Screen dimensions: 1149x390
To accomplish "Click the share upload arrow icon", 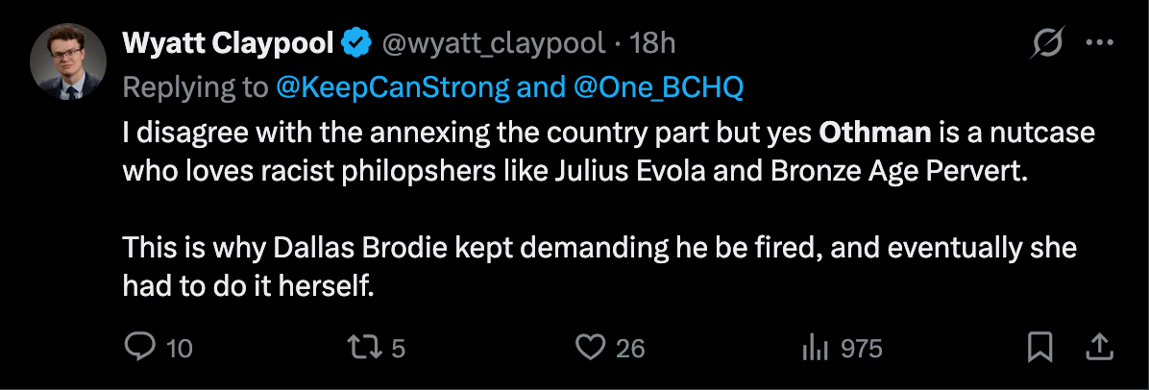I will tap(1102, 347).
